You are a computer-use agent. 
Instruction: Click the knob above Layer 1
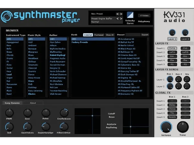(x=172, y=33)
